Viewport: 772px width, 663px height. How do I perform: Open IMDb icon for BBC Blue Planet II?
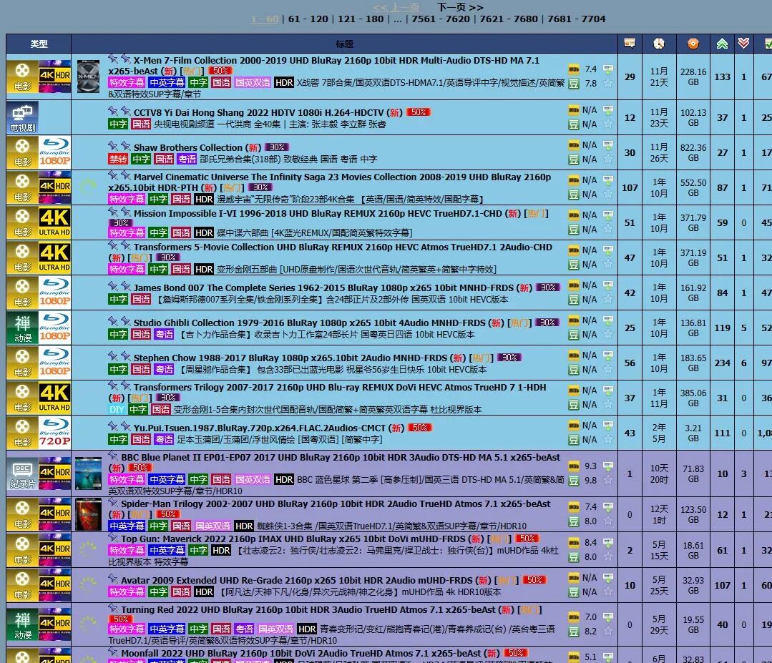click(574, 466)
